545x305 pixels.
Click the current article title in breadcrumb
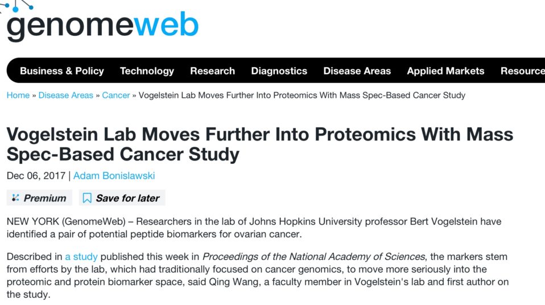(x=302, y=95)
